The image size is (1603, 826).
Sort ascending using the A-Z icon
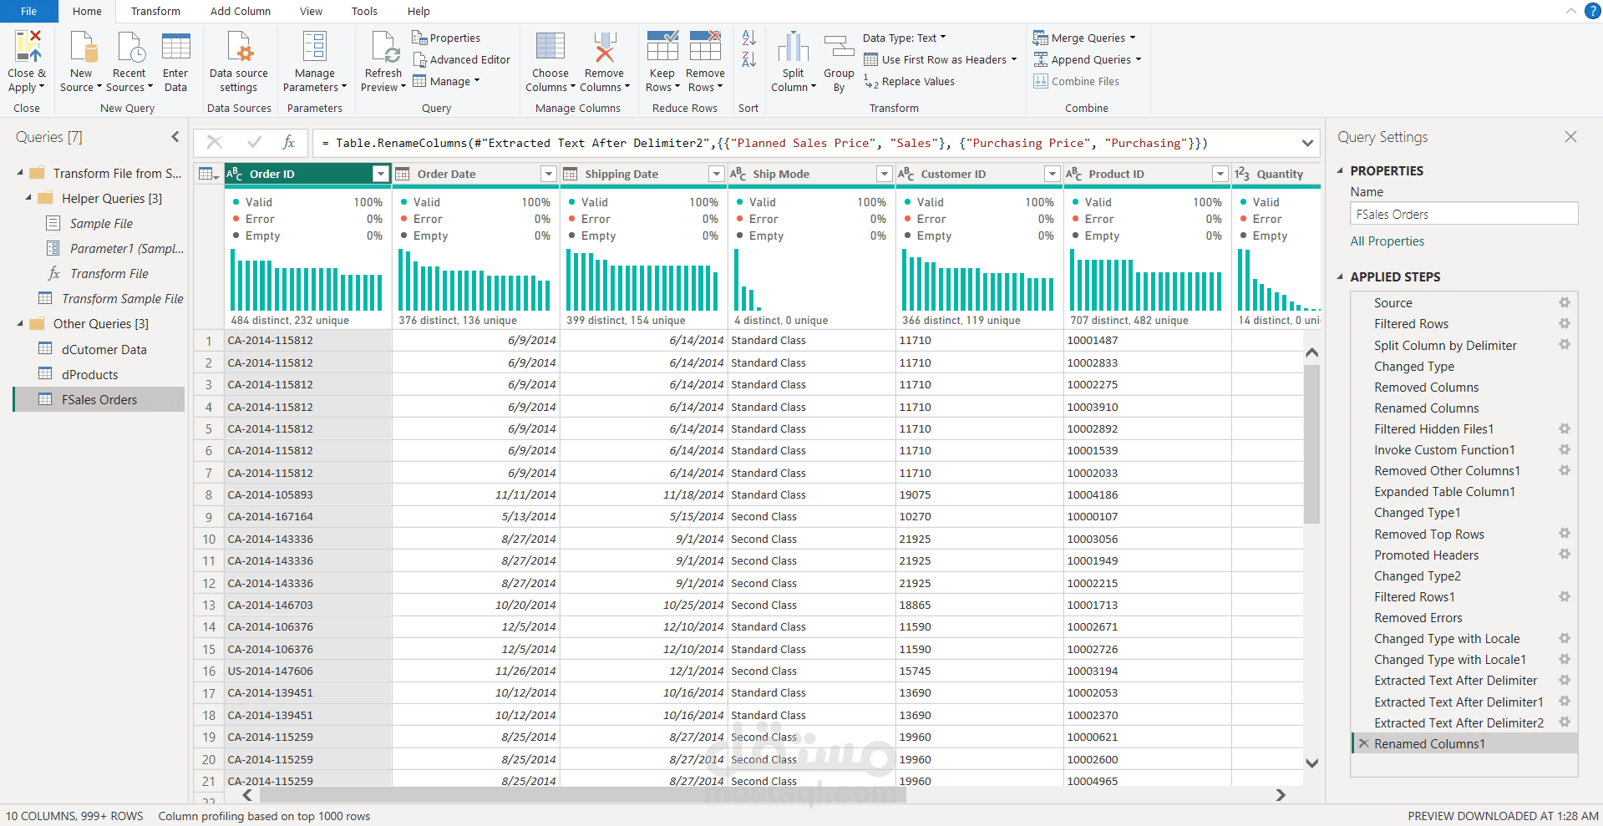click(748, 38)
